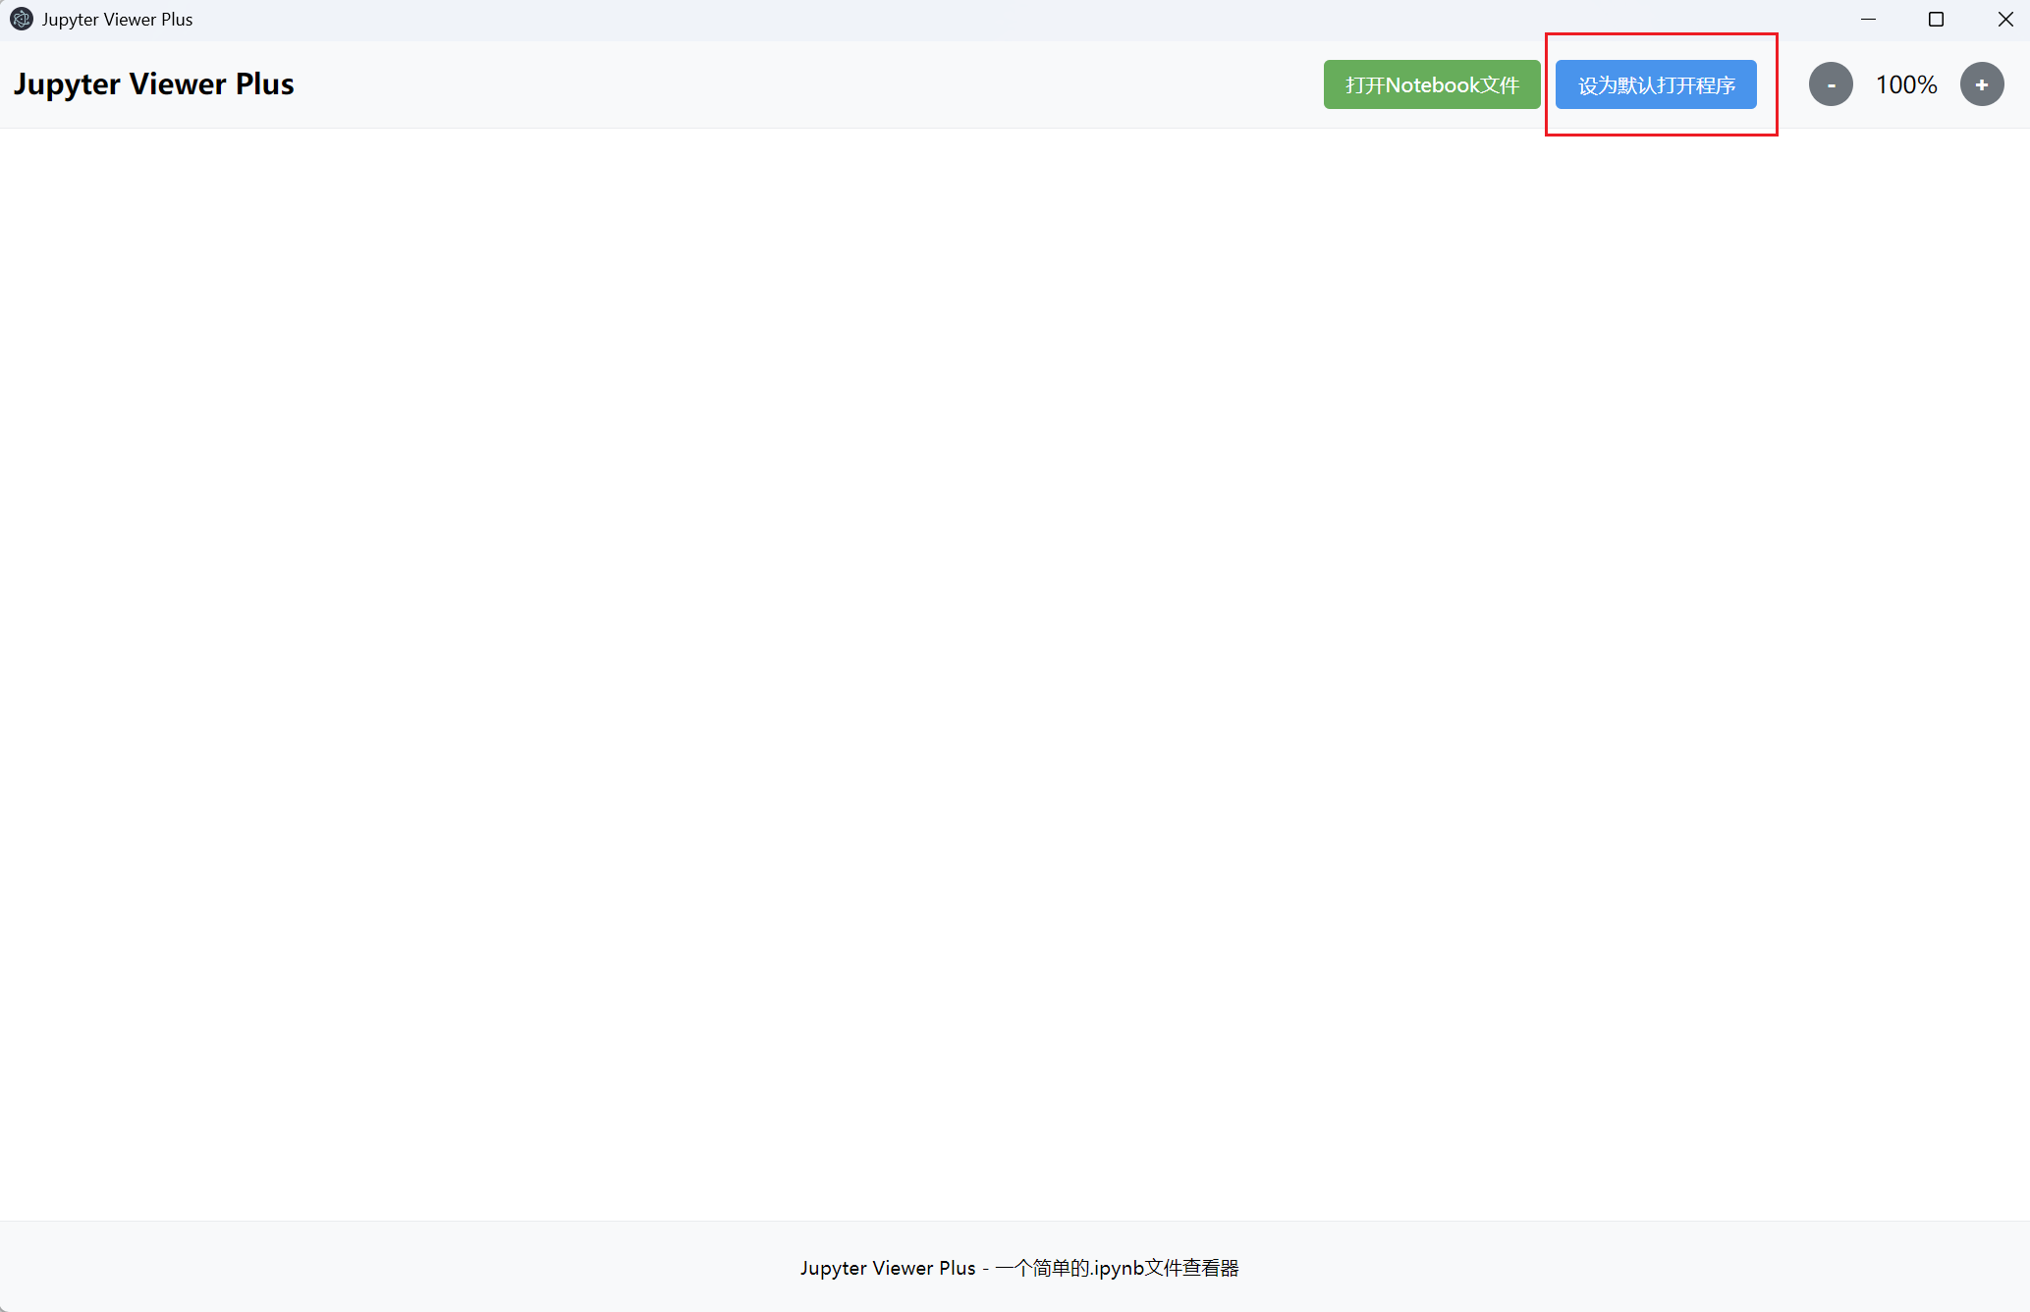
Task: Maximize the Jupyter Viewer Plus window
Action: point(1936,19)
